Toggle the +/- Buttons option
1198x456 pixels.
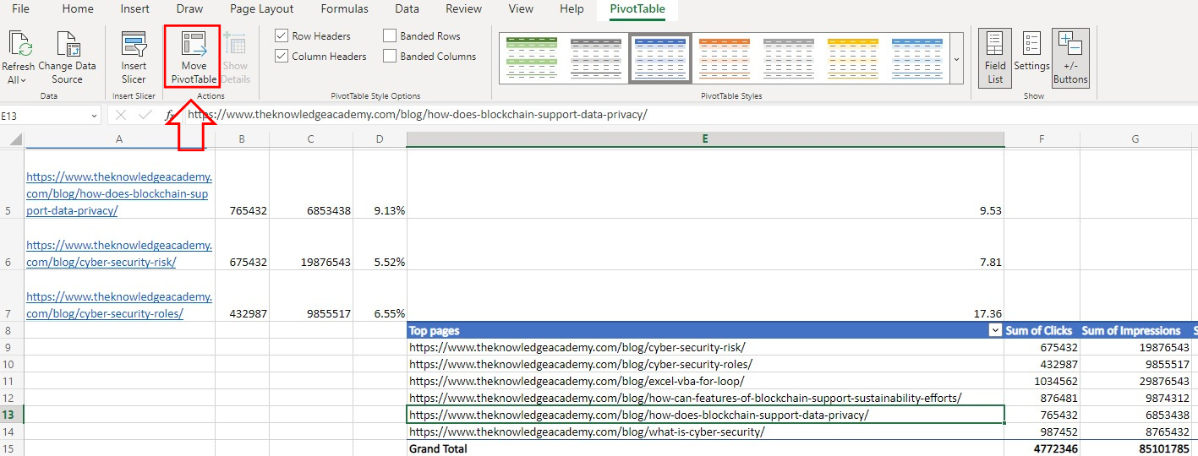coord(1070,57)
